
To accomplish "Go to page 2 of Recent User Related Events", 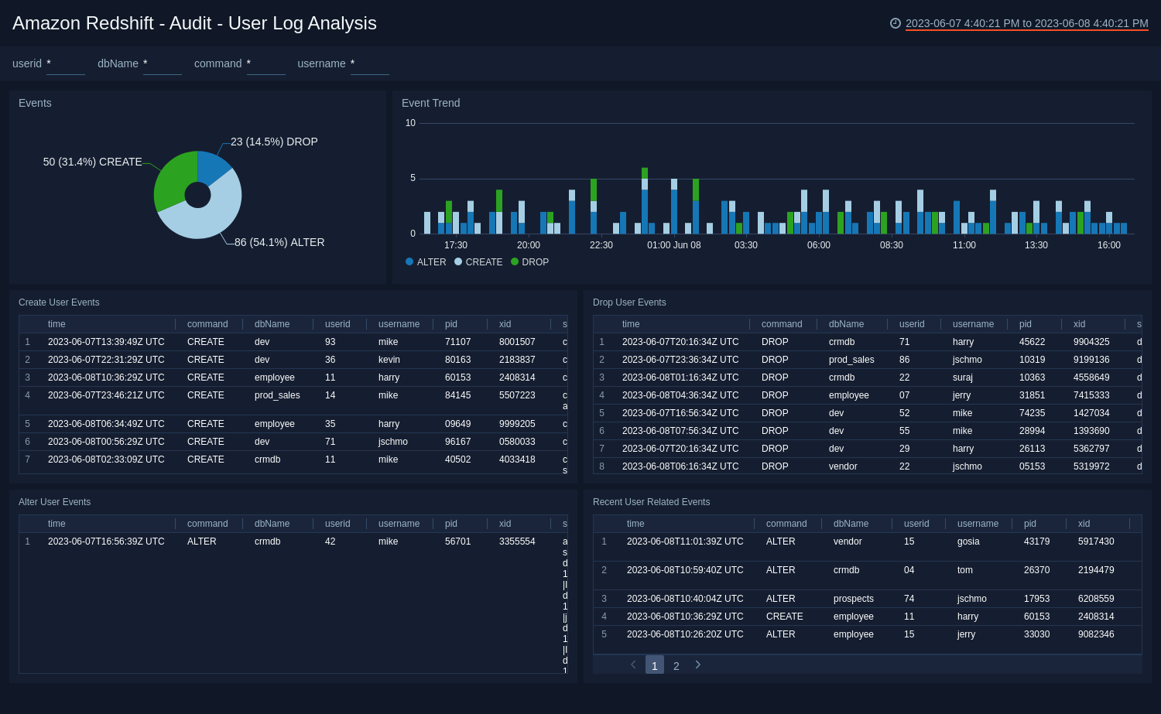I will [x=676, y=664].
